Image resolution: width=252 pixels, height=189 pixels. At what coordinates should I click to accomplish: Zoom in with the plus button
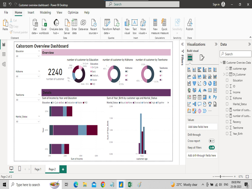235,177
